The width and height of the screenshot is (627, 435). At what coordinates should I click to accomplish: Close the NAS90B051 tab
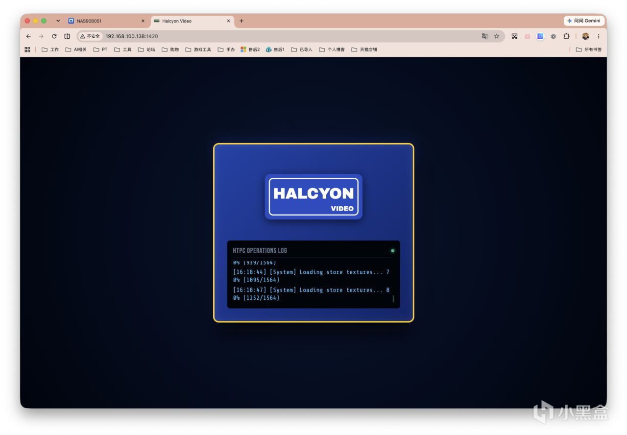tap(143, 21)
